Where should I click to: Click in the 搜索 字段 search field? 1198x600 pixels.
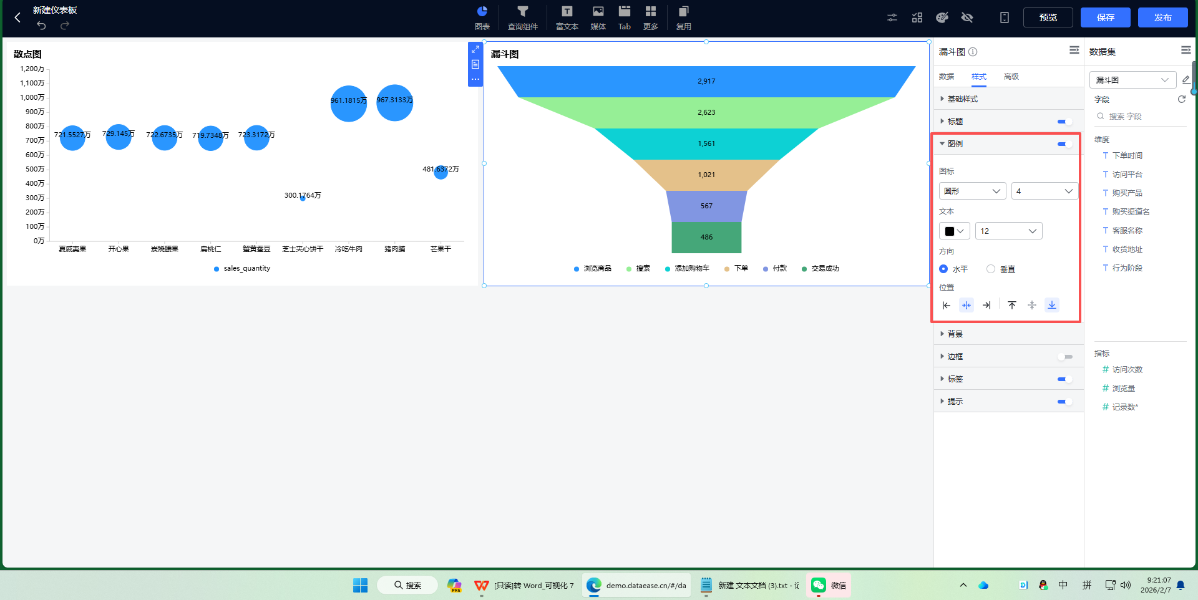(1140, 117)
